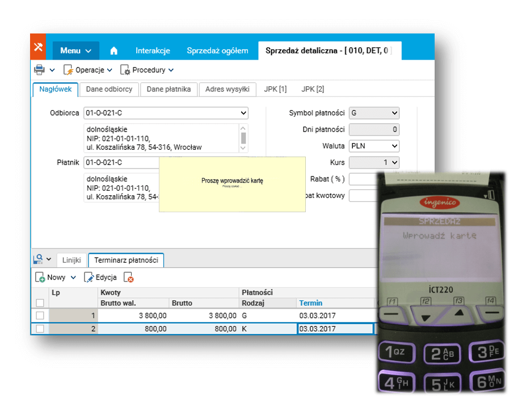
Task: Open the Operacje menu
Action: (88, 70)
